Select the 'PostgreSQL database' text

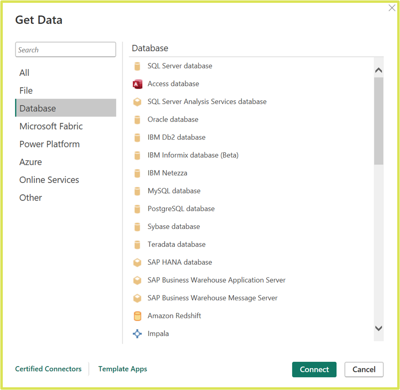tap(181, 209)
